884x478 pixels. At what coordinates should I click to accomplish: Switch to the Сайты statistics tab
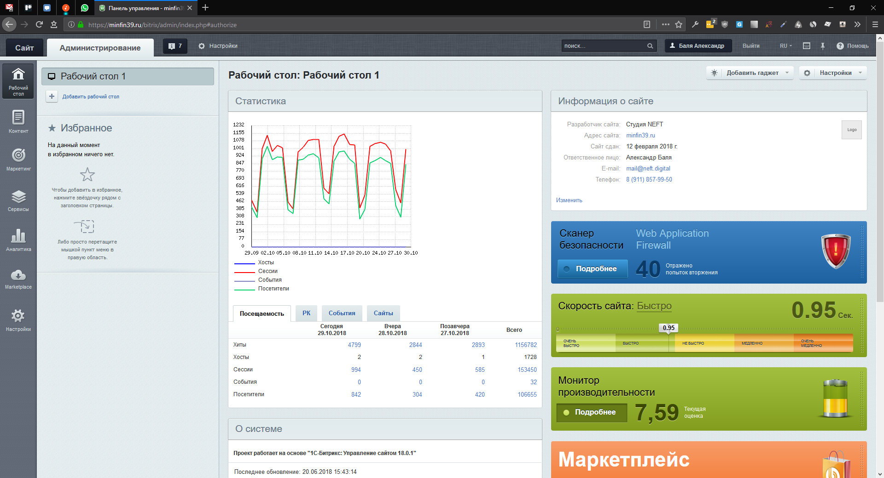(x=383, y=313)
